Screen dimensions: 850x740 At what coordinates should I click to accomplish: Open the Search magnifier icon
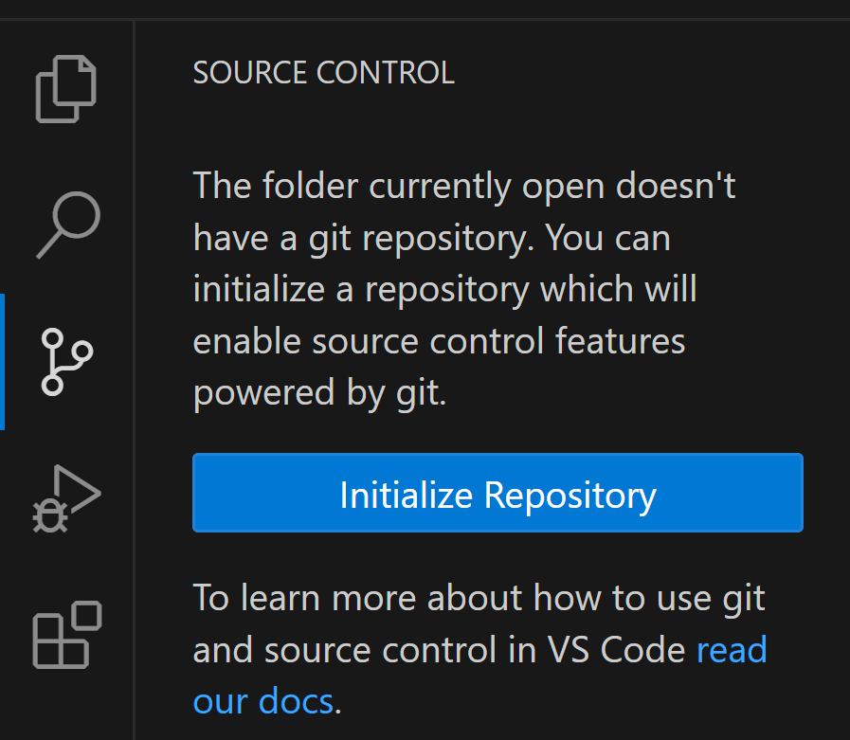(68, 225)
